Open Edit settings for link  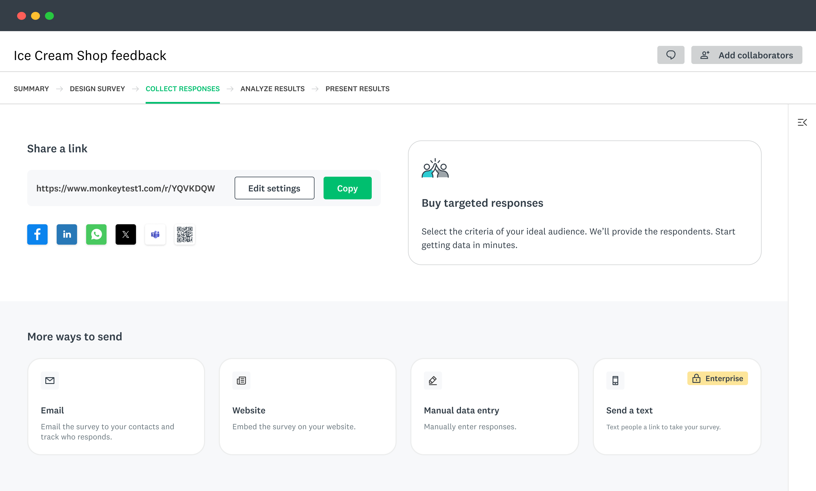click(x=274, y=188)
